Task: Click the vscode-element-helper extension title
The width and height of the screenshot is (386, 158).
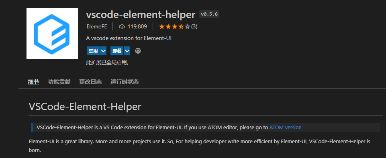Action: click(141, 15)
